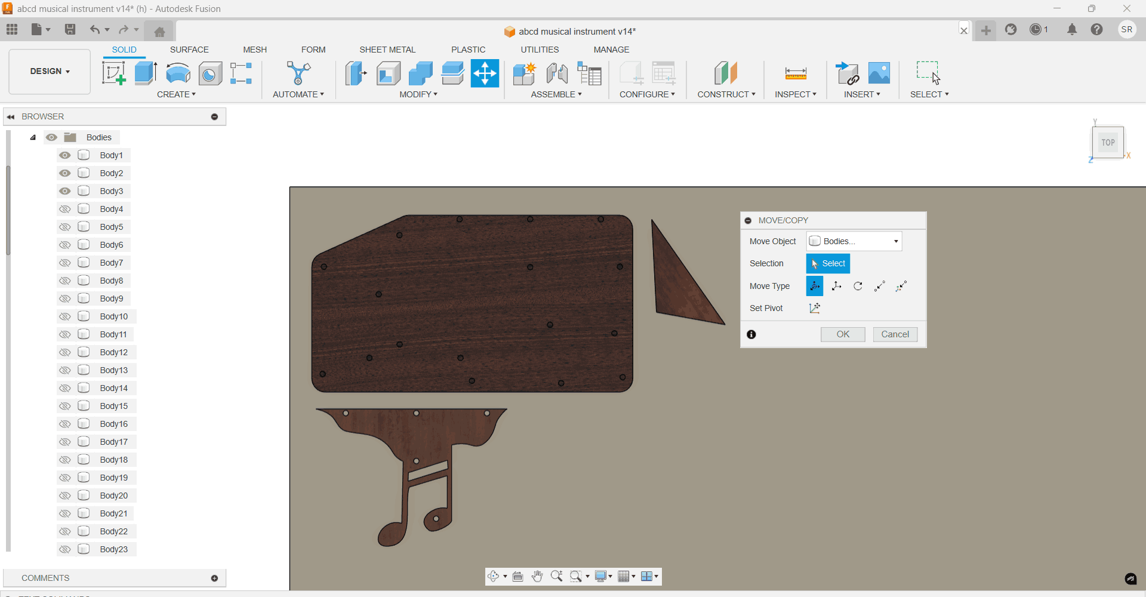
Task: Select Body10 in the browser tree
Action: point(114,316)
